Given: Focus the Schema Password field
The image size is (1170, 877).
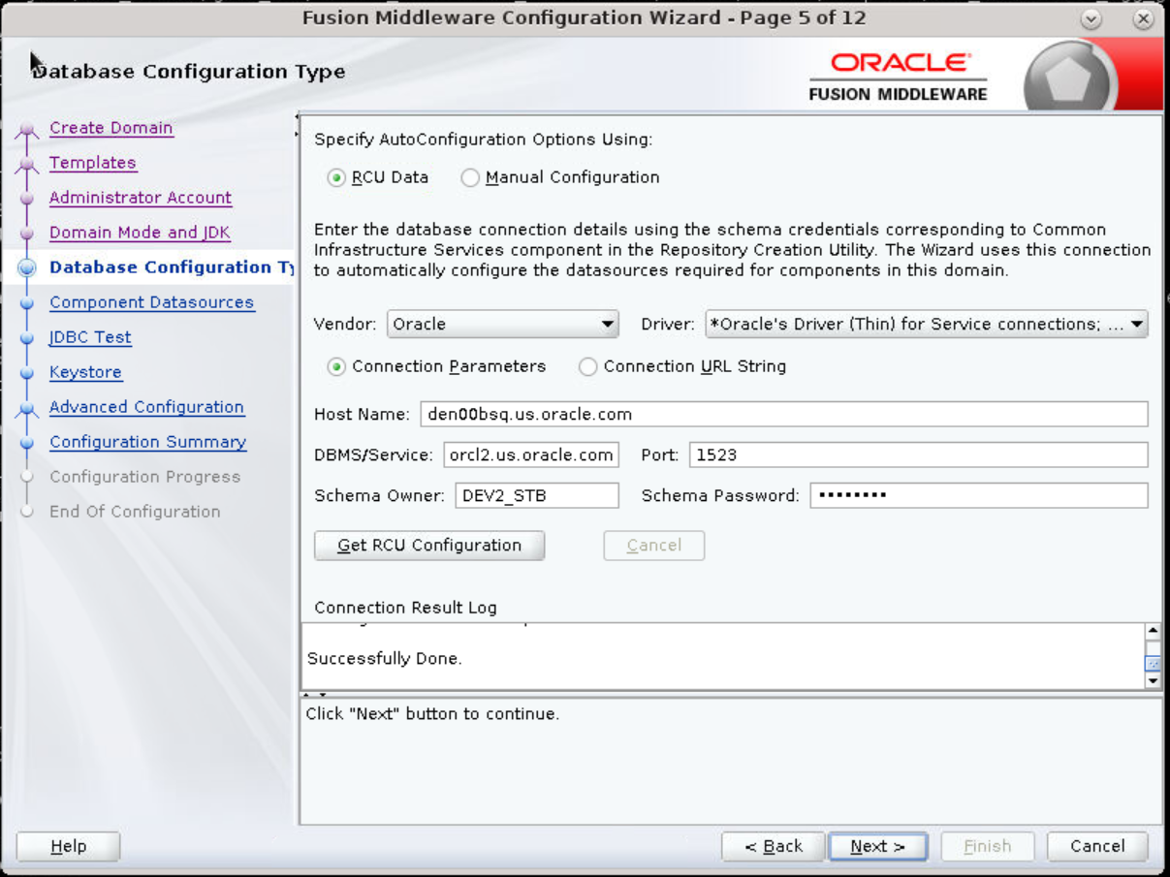Looking at the screenshot, I should pos(979,495).
